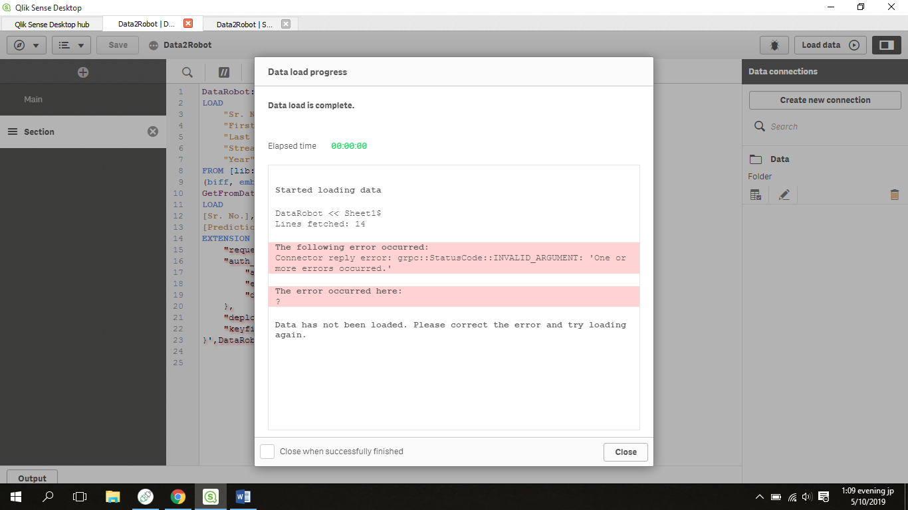This screenshot has width=908, height=510.
Task: Open the debug bug panel
Action: (x=774, y=45)
